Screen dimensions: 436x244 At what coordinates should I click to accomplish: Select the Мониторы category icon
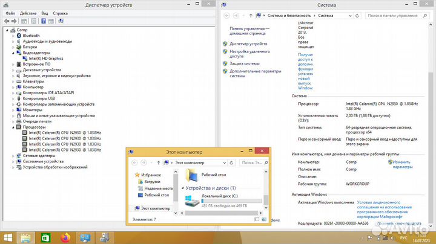pyautogui.click(x=19, y=110)
